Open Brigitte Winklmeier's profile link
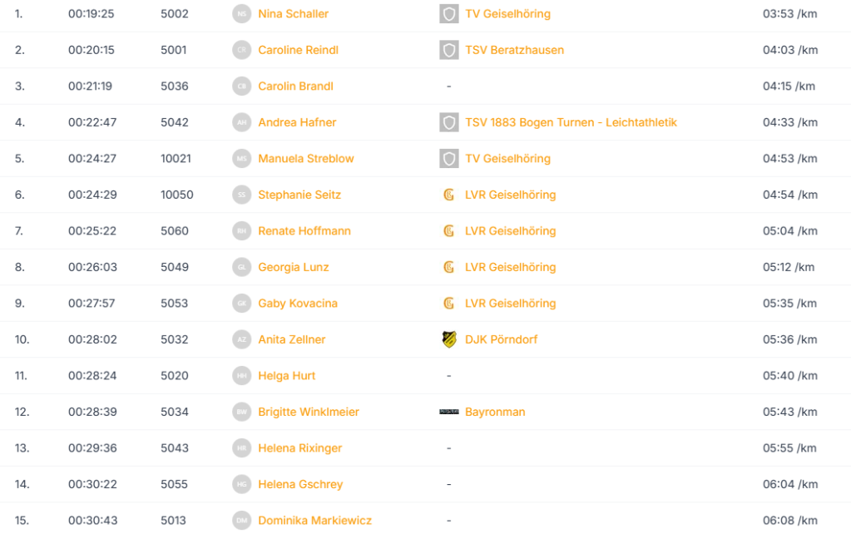851x534 pixels. 309,412
